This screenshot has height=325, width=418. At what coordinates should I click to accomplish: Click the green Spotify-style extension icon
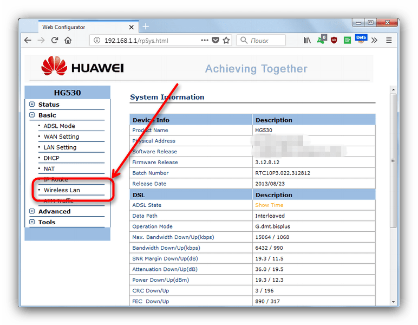click(x=347, y=40)
